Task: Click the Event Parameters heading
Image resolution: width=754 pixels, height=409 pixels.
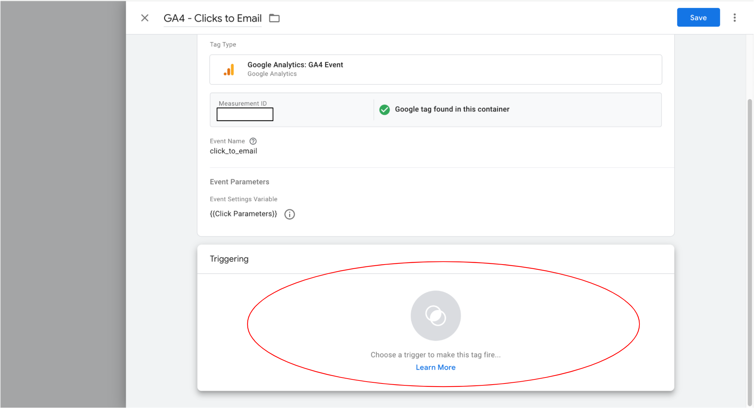Action: 240,182
